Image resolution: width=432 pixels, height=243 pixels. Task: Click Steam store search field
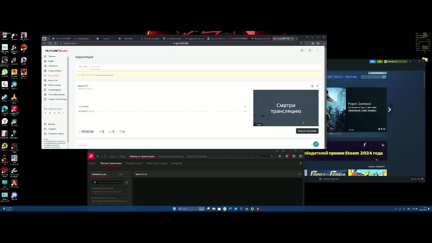point(374,77)
